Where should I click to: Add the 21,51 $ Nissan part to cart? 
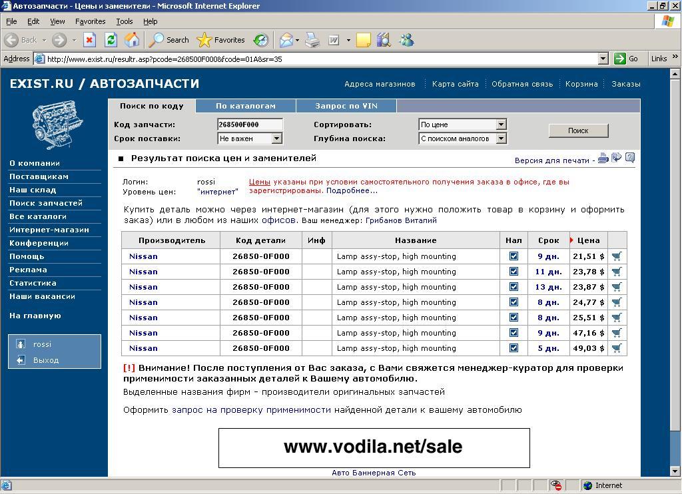617,256
